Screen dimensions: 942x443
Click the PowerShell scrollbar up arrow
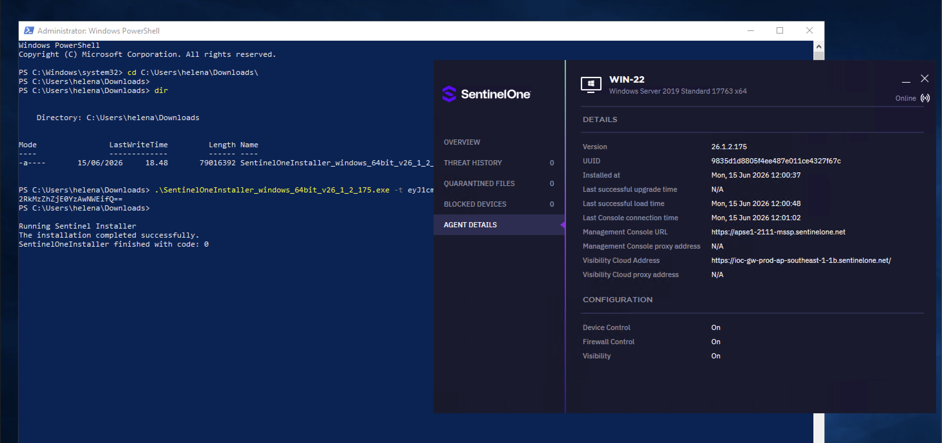(818, 46)
